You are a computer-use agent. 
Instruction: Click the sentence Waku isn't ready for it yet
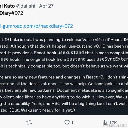tap(48, 110)
